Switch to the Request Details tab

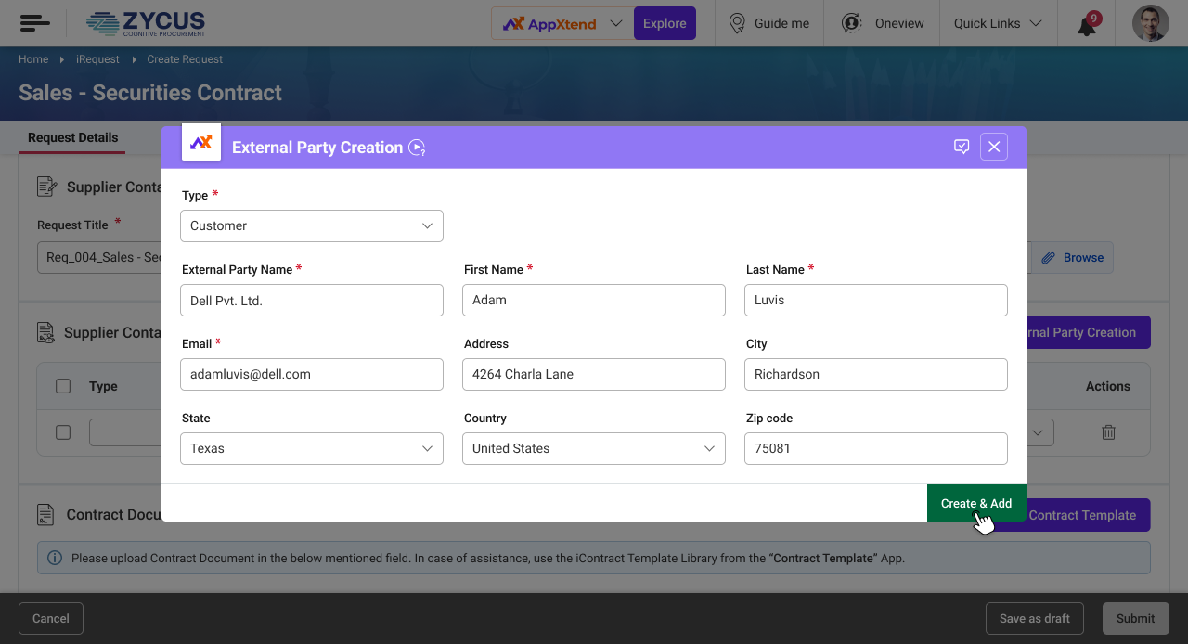[72, 137]
